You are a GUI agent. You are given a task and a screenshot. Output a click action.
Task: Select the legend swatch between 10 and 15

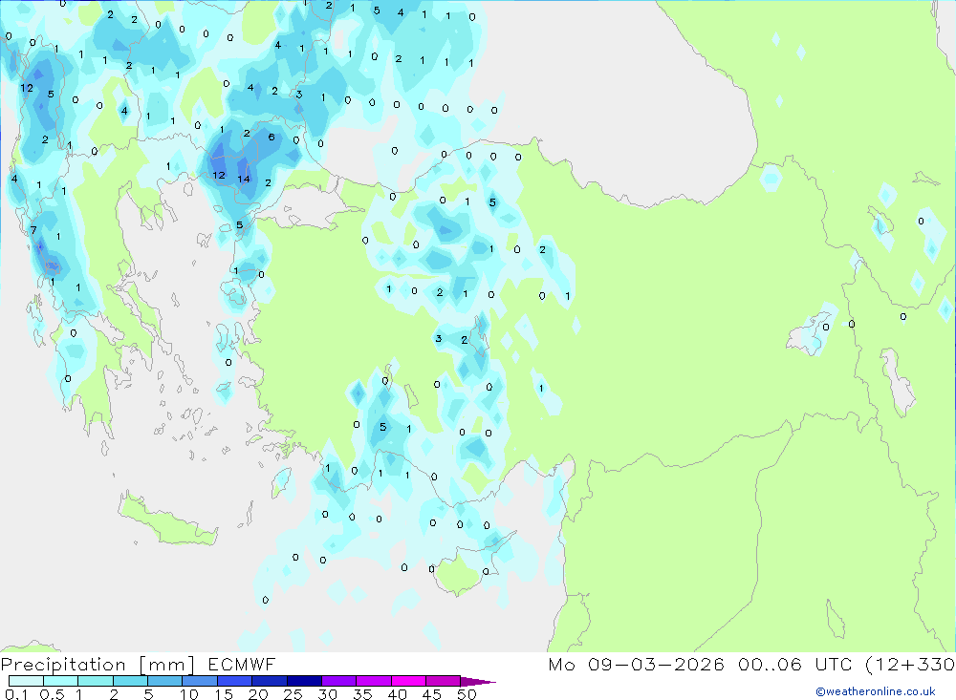[x=200, y=681]
